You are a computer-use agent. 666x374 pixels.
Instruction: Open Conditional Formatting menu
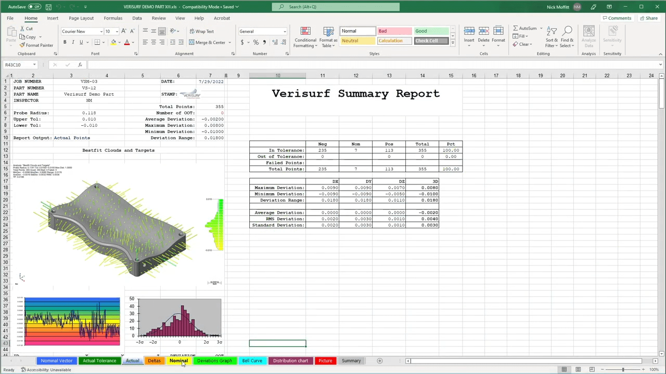click(305, 37)
